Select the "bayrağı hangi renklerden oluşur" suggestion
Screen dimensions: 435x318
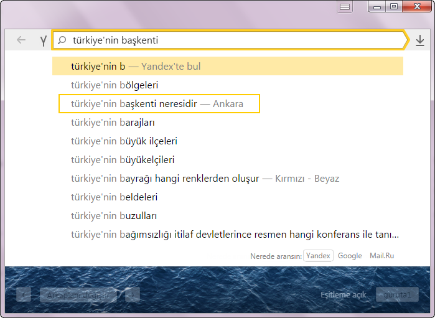[x=228, y=179]
